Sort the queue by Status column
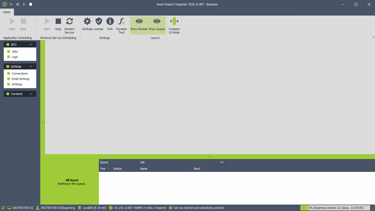The height and width of the screenshot is (211, 375). tap(125, 169)
